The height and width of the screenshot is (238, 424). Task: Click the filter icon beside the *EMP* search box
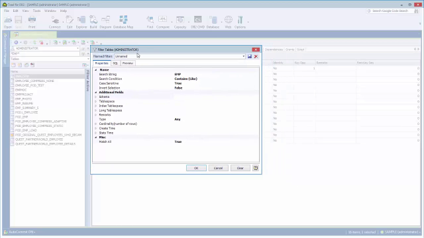pos(83,54)
